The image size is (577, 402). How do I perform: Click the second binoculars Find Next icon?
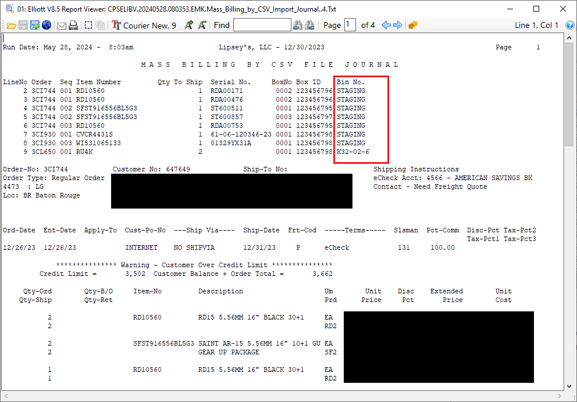point(310,26)
